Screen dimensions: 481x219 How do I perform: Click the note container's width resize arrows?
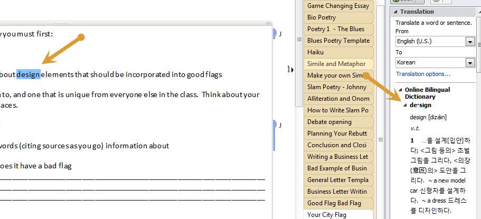[267, 23]
